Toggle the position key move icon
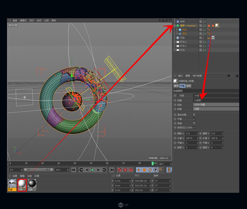The width and height of the screenshot is (247, 209). tap(139, 170)
